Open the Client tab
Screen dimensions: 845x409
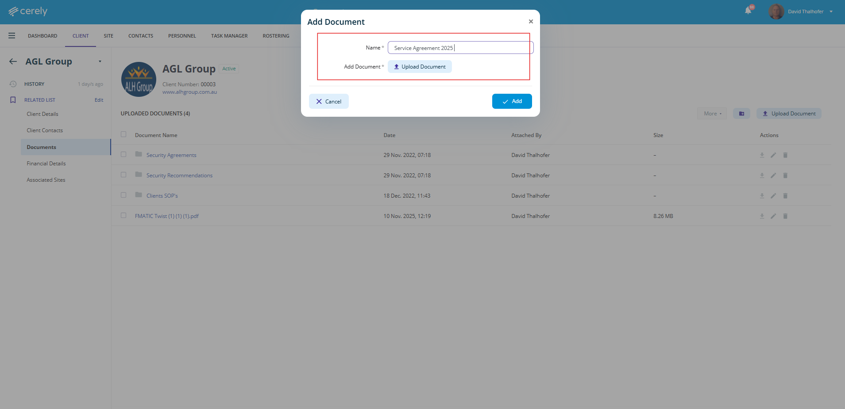[81, 36]
